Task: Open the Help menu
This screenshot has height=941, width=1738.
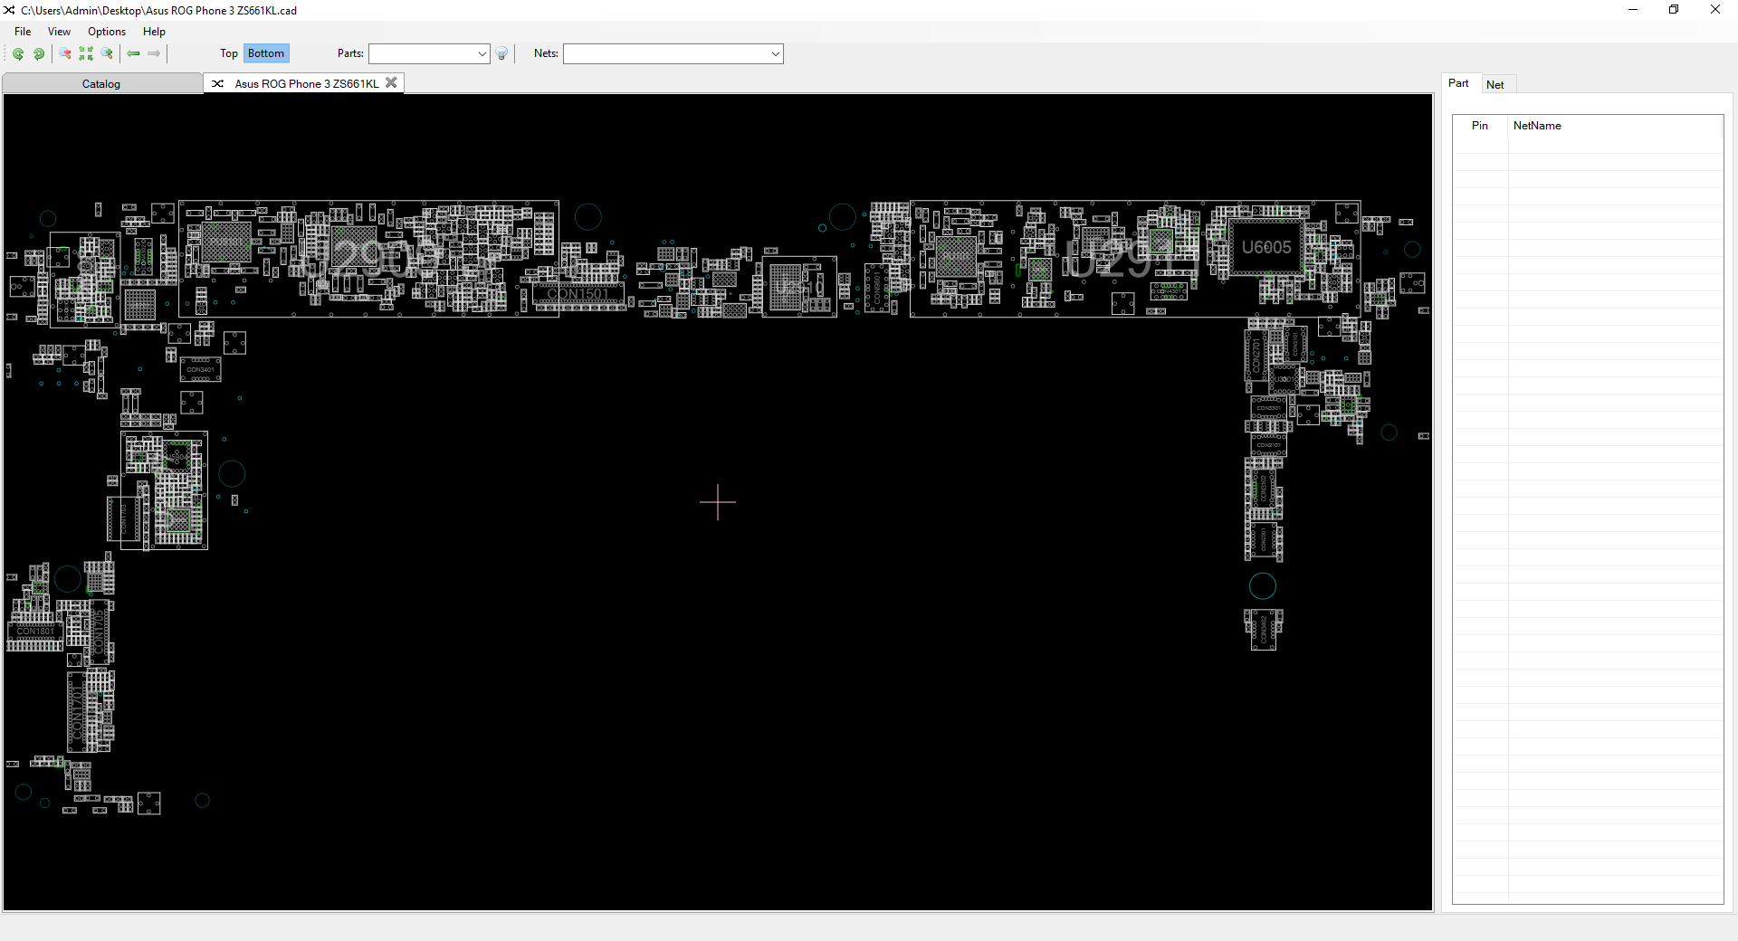Action: pos(154,32)
